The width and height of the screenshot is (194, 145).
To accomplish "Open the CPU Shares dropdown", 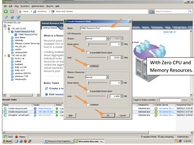I will point(107,38).
